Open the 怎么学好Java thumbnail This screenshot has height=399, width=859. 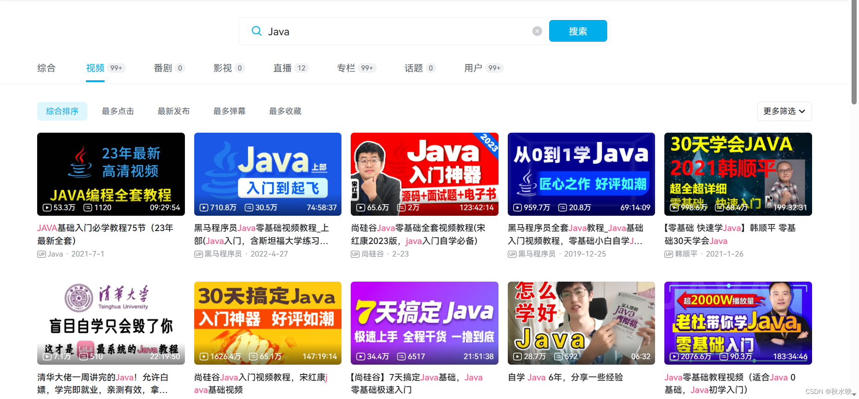pos(581,323)
